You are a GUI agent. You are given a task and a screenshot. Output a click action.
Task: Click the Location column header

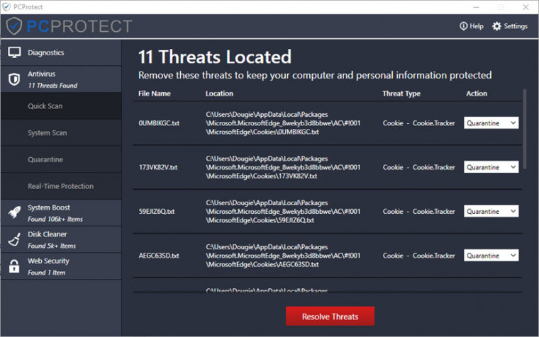219,93
